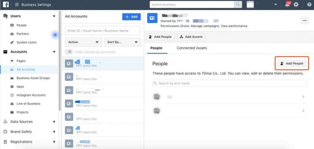Open the Active filter dropdown
The image size is (314, 149).
[83, 42]
